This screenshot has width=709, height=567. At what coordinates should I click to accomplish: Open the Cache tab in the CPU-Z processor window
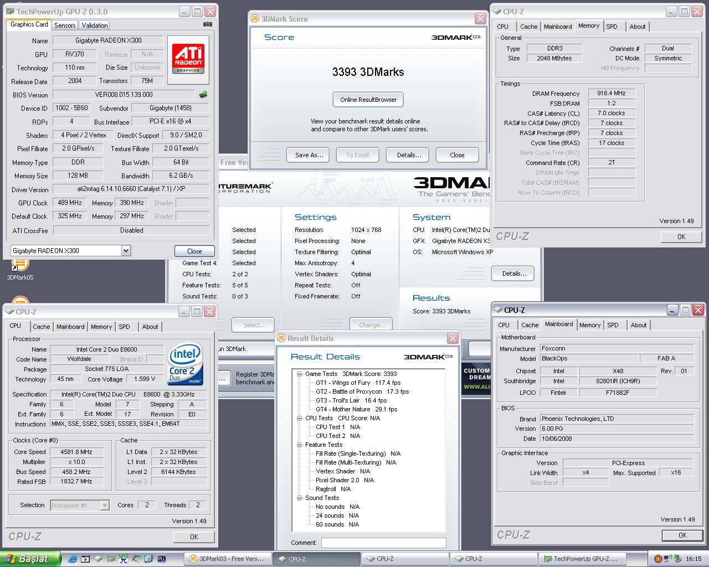coord(42,327)
